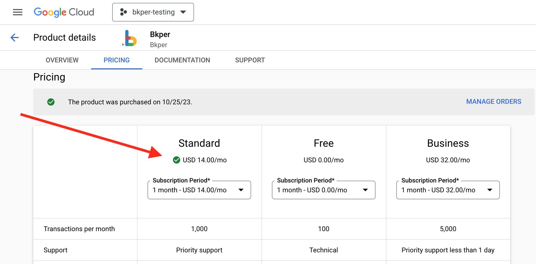Click the MANAGE ORDERS link

(x=493, y=101)
